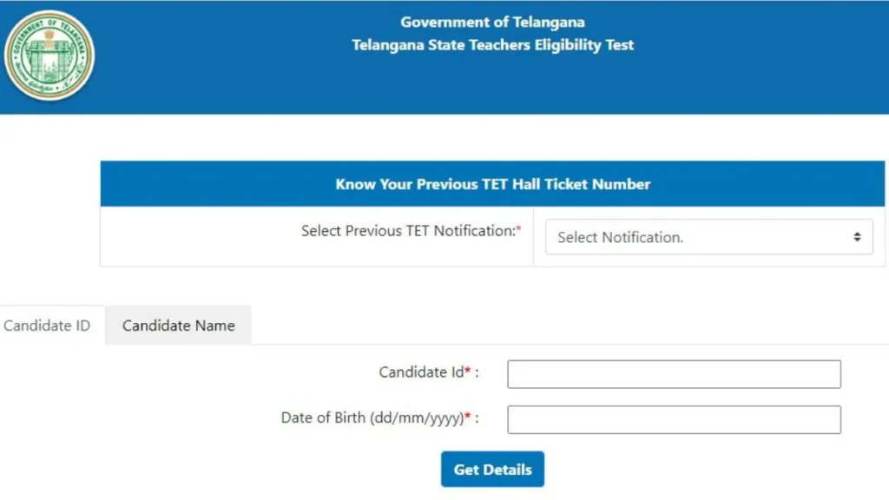Click the 'Select Notification.' placeholder text
Screen dimensions: 889x500
pos(620,237)
